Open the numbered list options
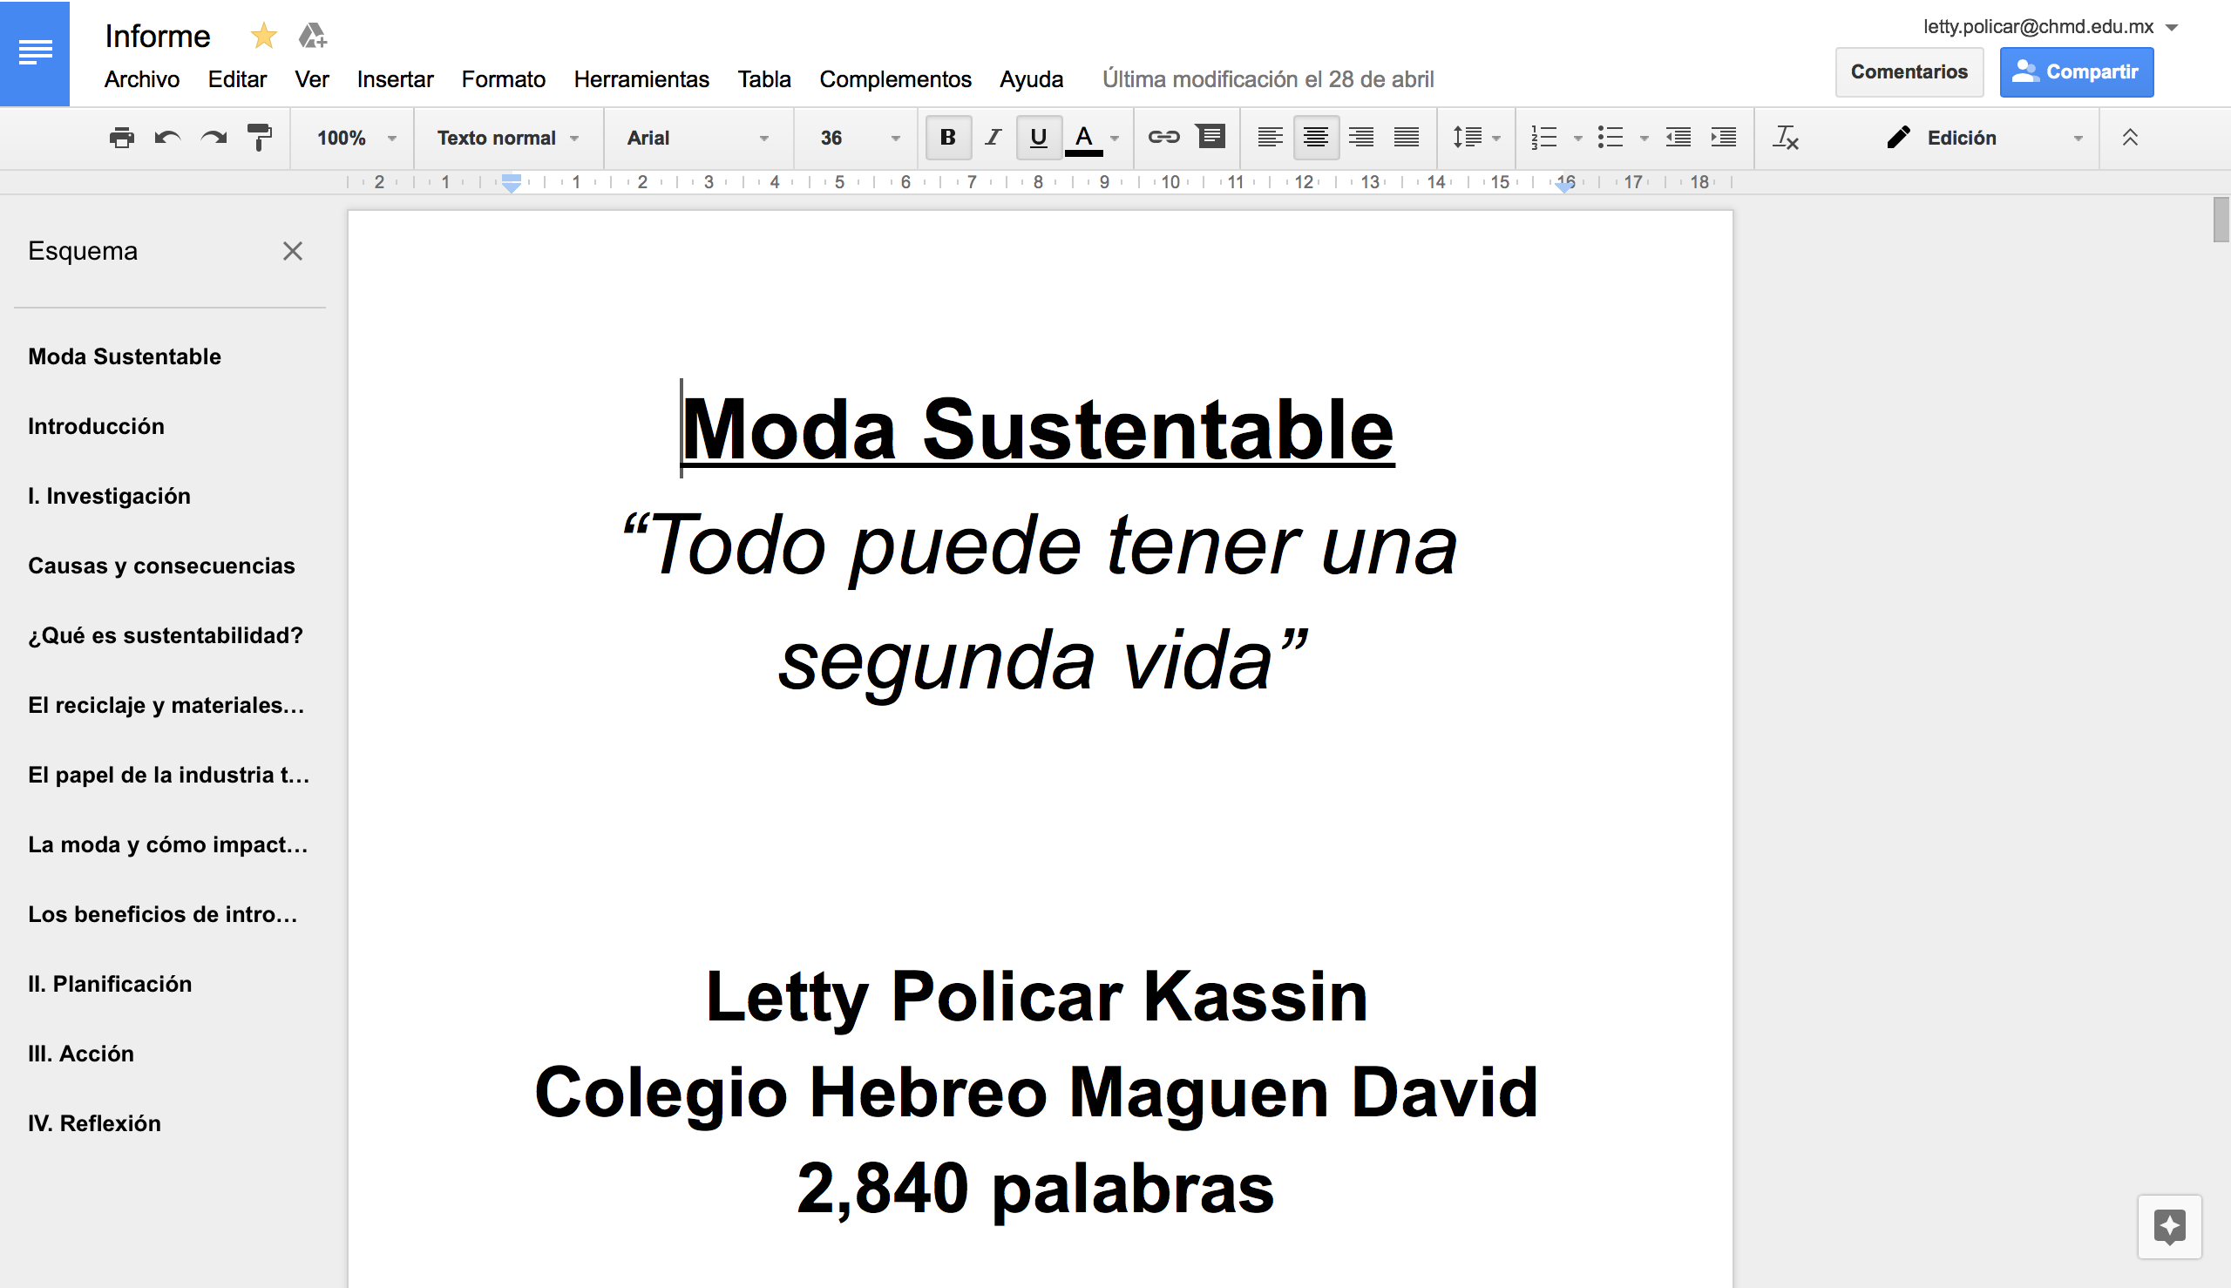This screenshot has width=2231, height=1288. [1577, 138]
